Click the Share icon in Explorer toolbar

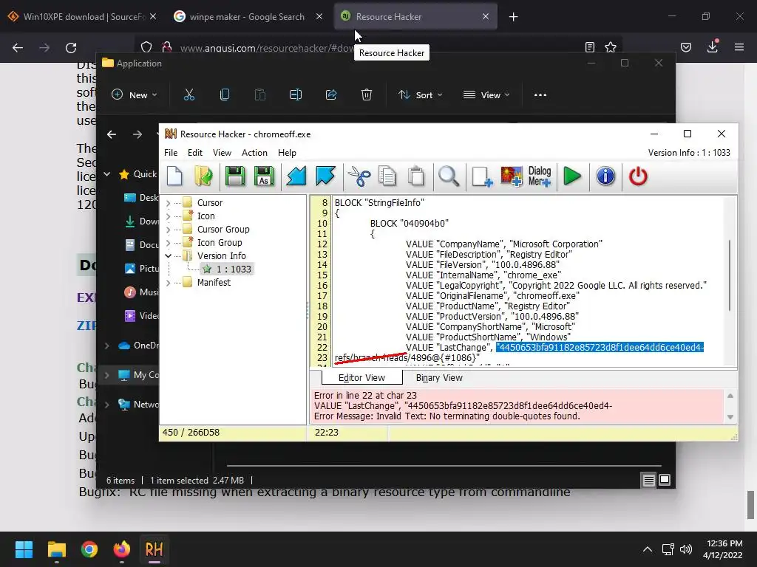331,95
